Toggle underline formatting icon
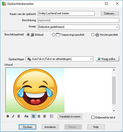Image resolution: width=123 pixels, height=132 pixels. [x=19, y=116]
